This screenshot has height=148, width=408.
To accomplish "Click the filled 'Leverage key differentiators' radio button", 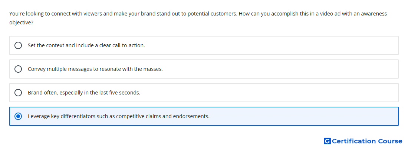I will (18, 116).
